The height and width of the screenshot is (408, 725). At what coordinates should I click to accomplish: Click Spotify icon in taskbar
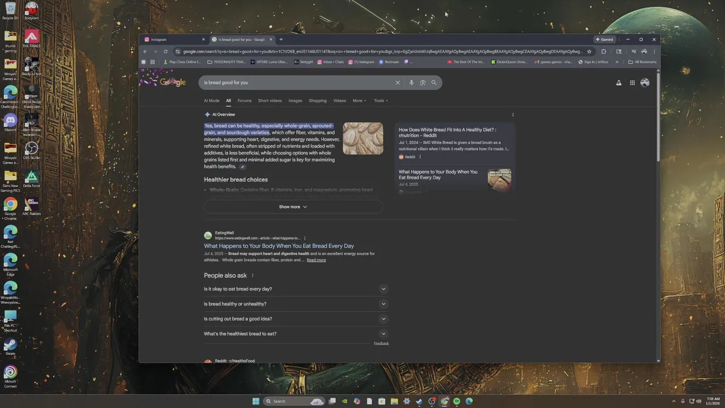click(x=457, y=401)
